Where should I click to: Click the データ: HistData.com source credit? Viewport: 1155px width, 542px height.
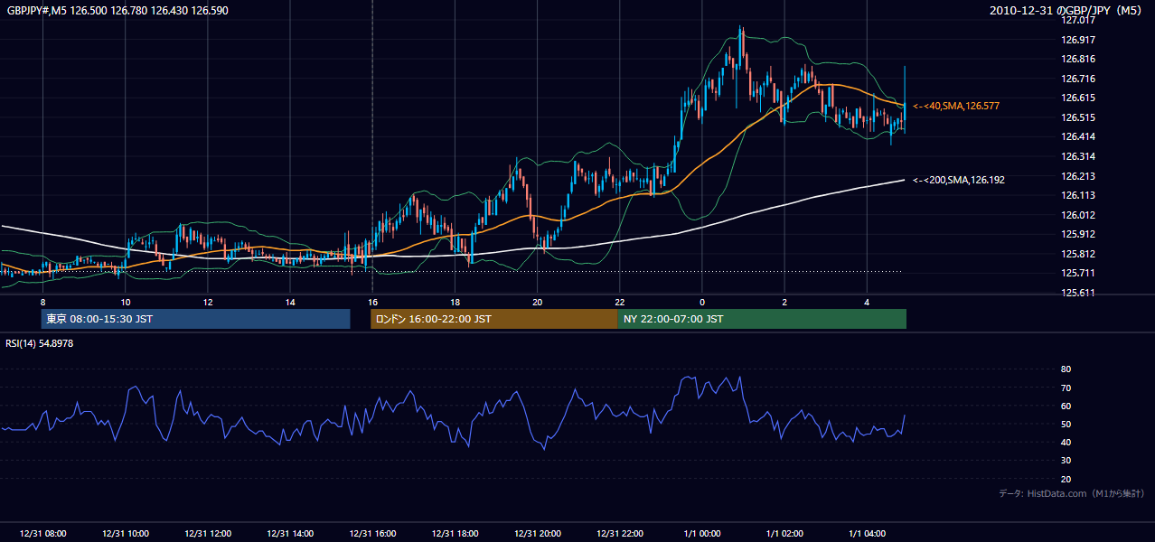point(1072,493)
